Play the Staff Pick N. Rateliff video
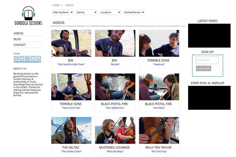This screenshot has height=157, width=236. [x=209, y=98]
